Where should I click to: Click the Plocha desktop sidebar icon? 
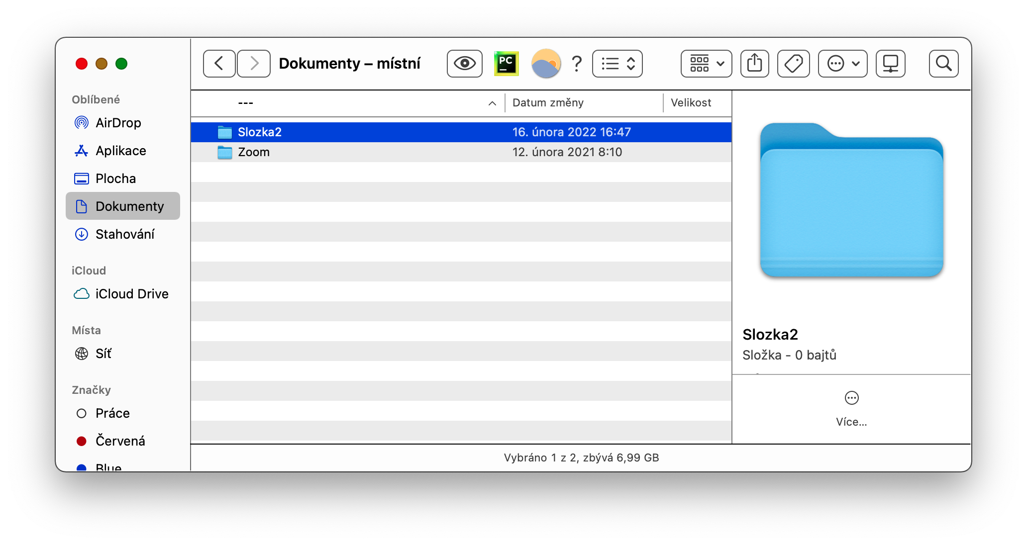[x=82, y=179]
